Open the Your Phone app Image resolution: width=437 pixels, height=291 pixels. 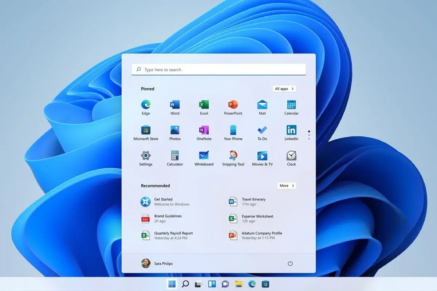coord(233,133)
